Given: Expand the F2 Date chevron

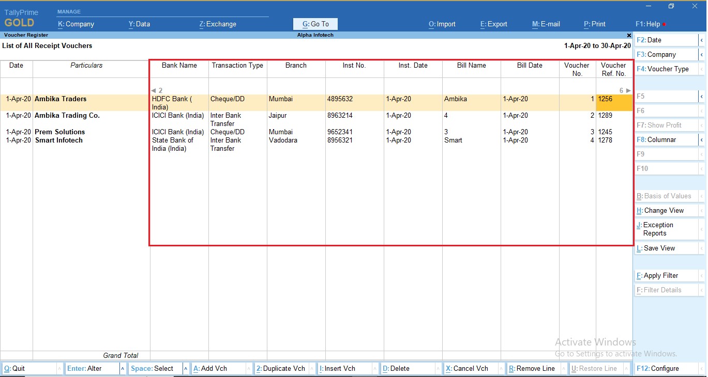Looking at the screenshot, I should coord(702,40).
